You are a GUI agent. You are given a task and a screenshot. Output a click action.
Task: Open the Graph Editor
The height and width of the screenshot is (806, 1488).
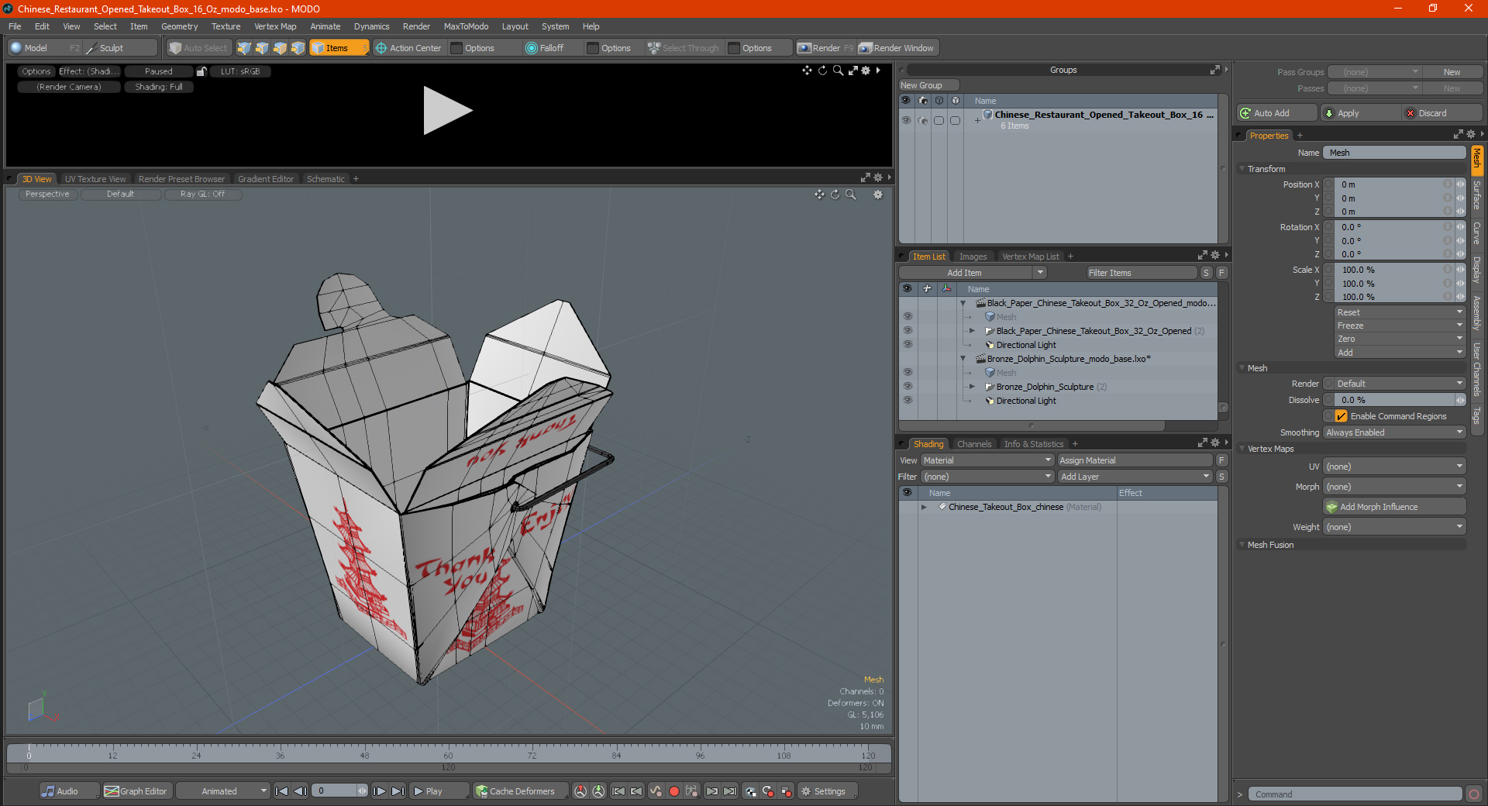pyautogui.click(x=136, y=791)
